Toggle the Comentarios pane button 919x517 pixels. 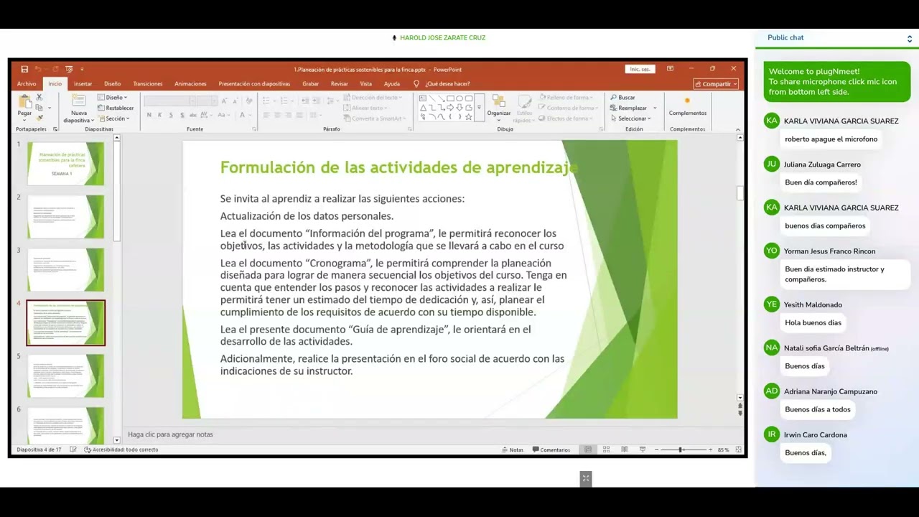pos(551,450)
